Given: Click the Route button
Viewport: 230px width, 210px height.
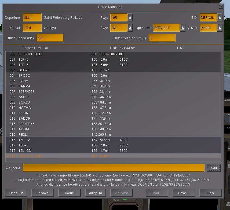Looking at the screenshot, I should 69,193.
